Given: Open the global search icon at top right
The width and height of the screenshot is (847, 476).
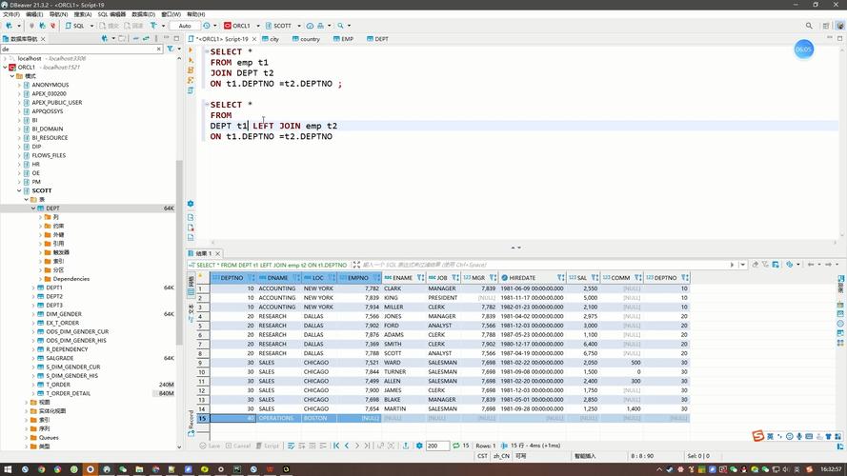Looking at the screenshot, I should [809, 26].
